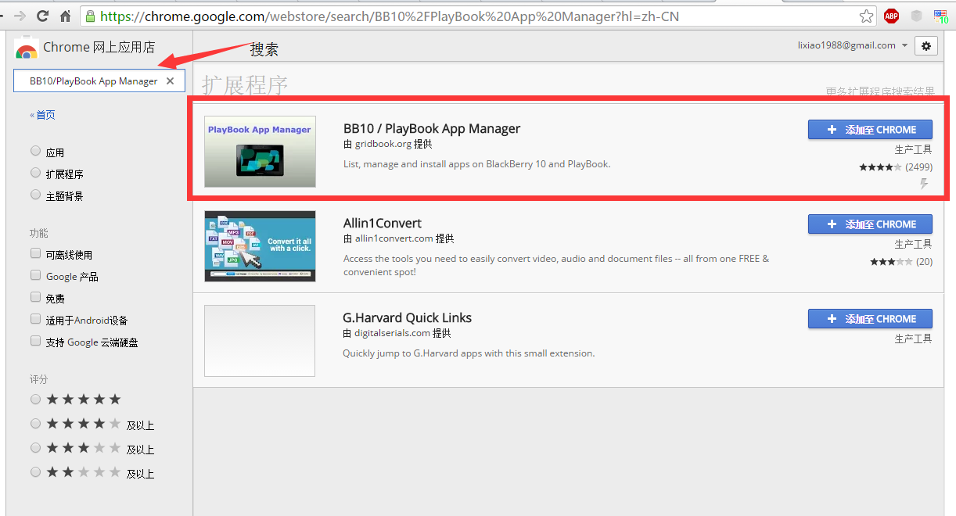Viewport: 956px width, 516px height.
Task: Go forward with the browser arrow
Action: 20,16
